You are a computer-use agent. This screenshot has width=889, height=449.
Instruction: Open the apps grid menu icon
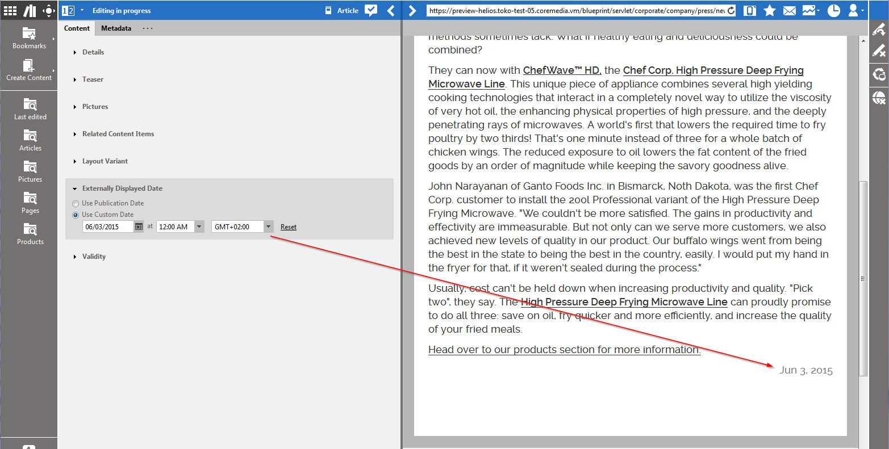tap(10, 10)
